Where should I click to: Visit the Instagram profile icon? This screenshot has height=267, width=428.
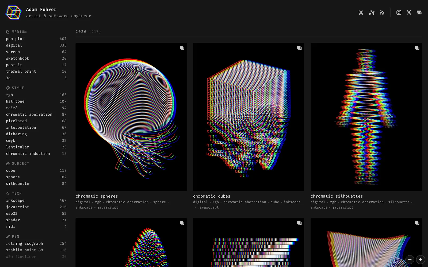click(399, 13)
